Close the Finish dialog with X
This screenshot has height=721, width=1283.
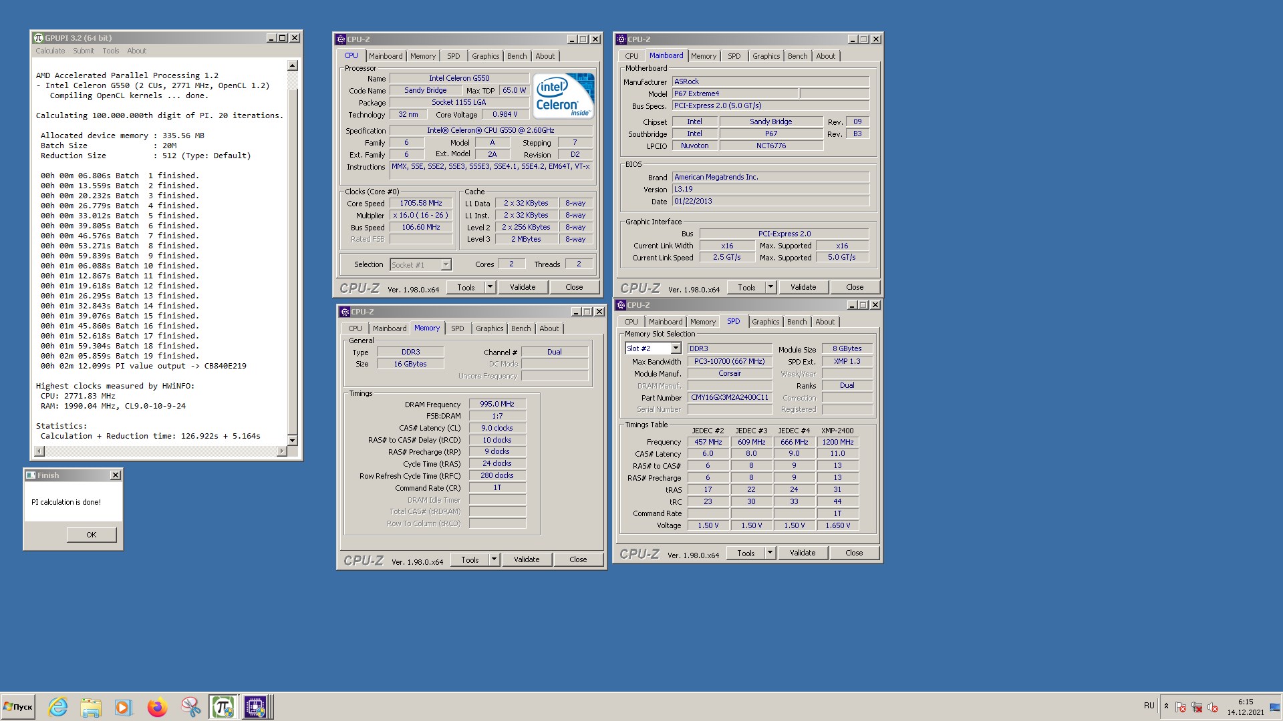[x=116, y=475]
